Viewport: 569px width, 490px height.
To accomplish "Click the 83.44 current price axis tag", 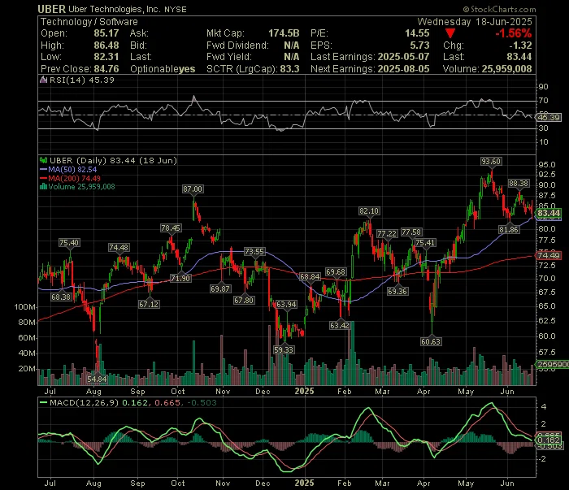I will pyautogui.click(x=549, y=213).
